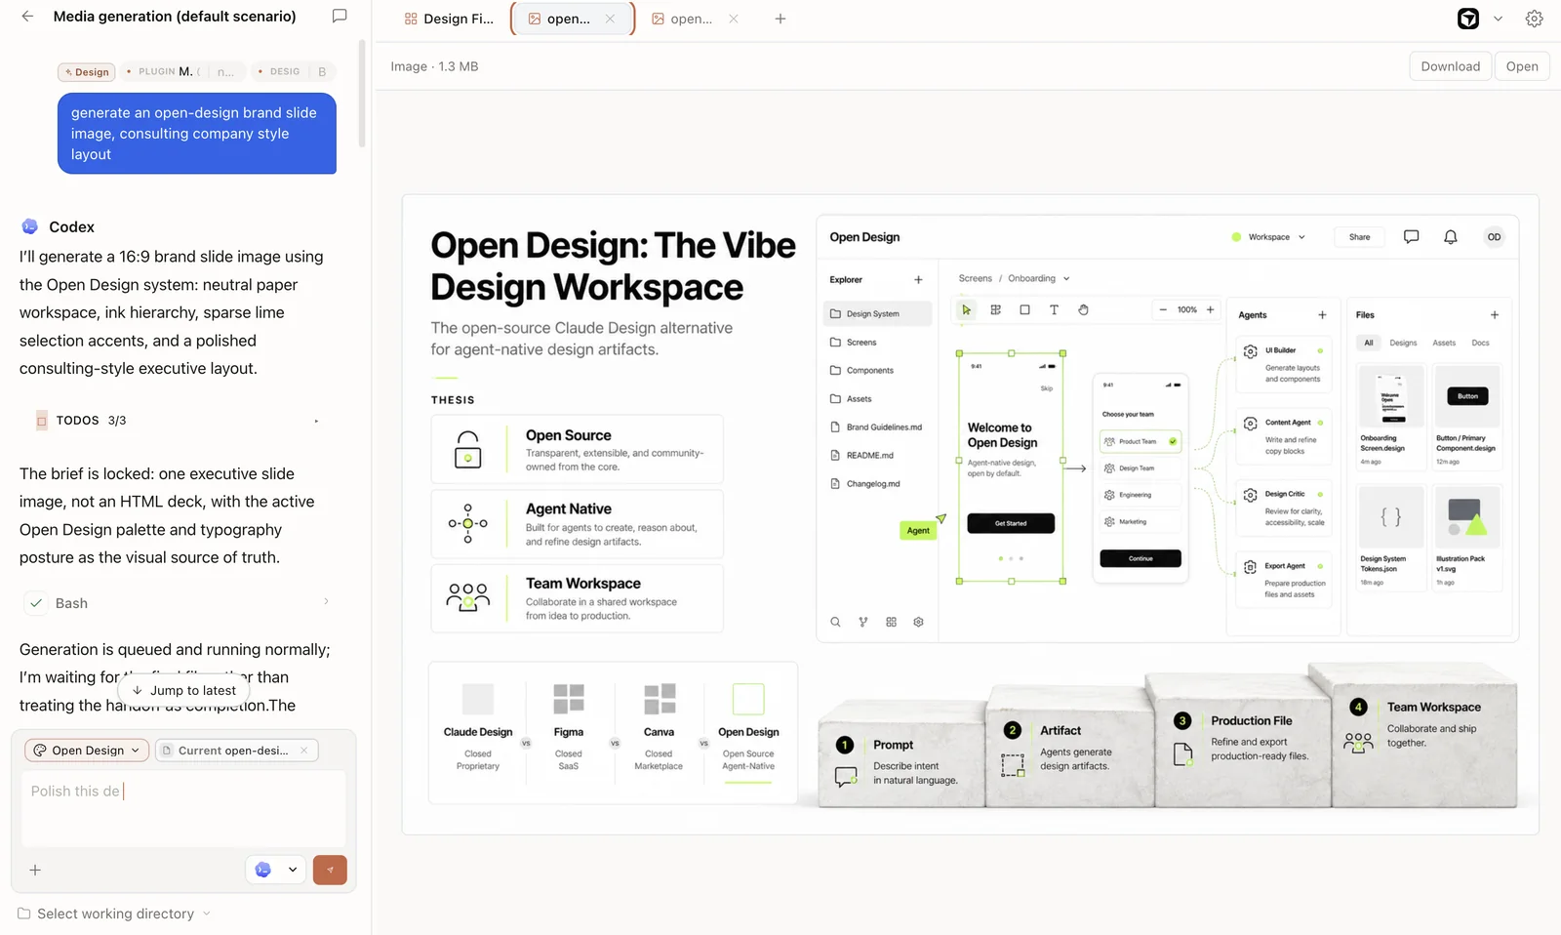This screenshot has height=935, width=1561.
Task: Click the 'Image · 1.3 MB' file info text
Action: 434,66
